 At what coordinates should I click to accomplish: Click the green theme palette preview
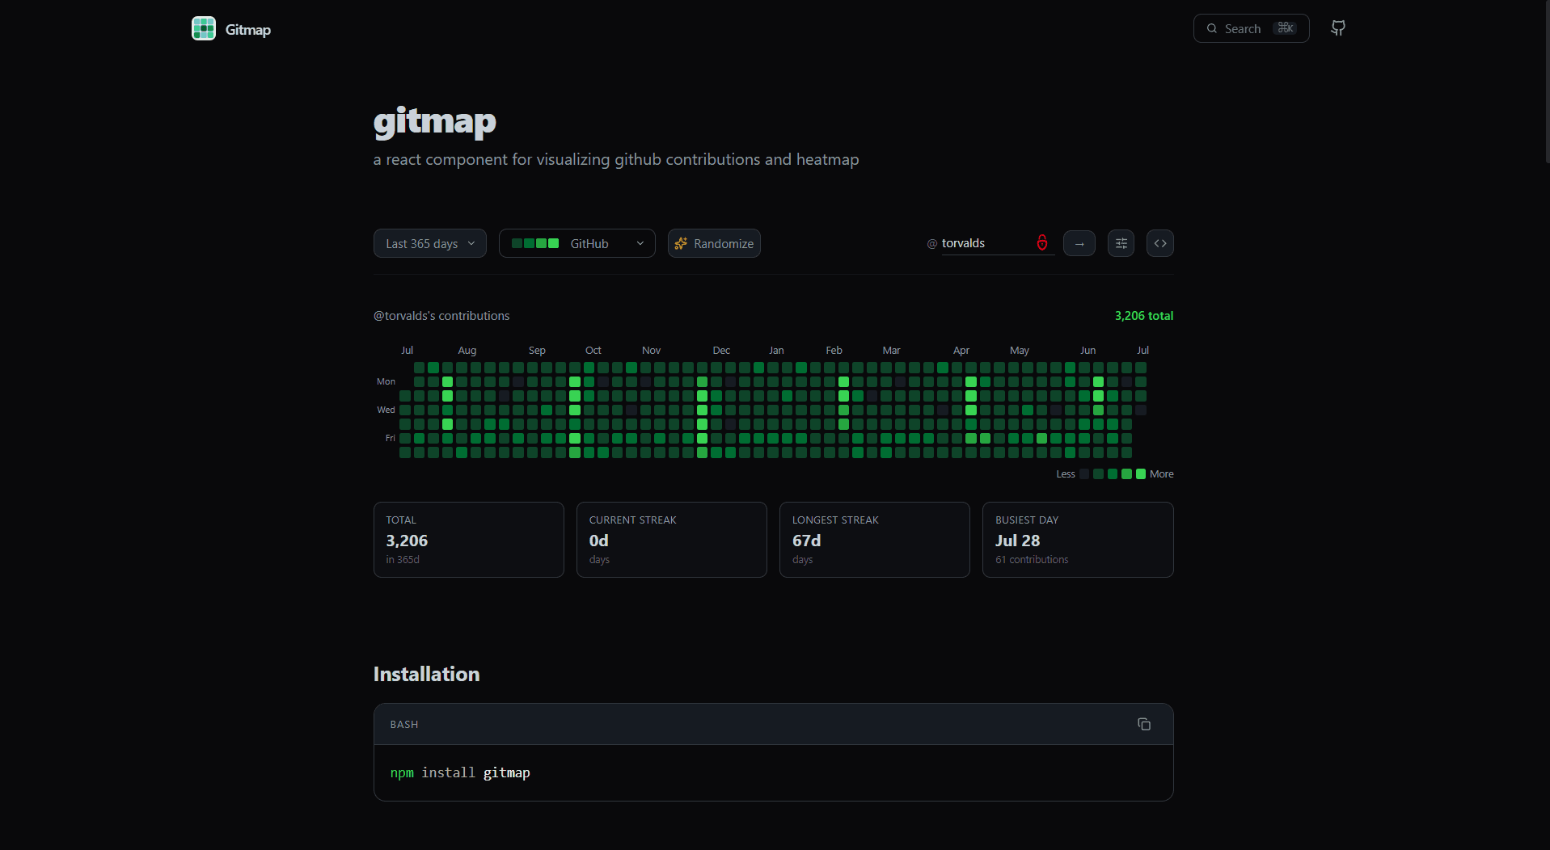point(534,243)
